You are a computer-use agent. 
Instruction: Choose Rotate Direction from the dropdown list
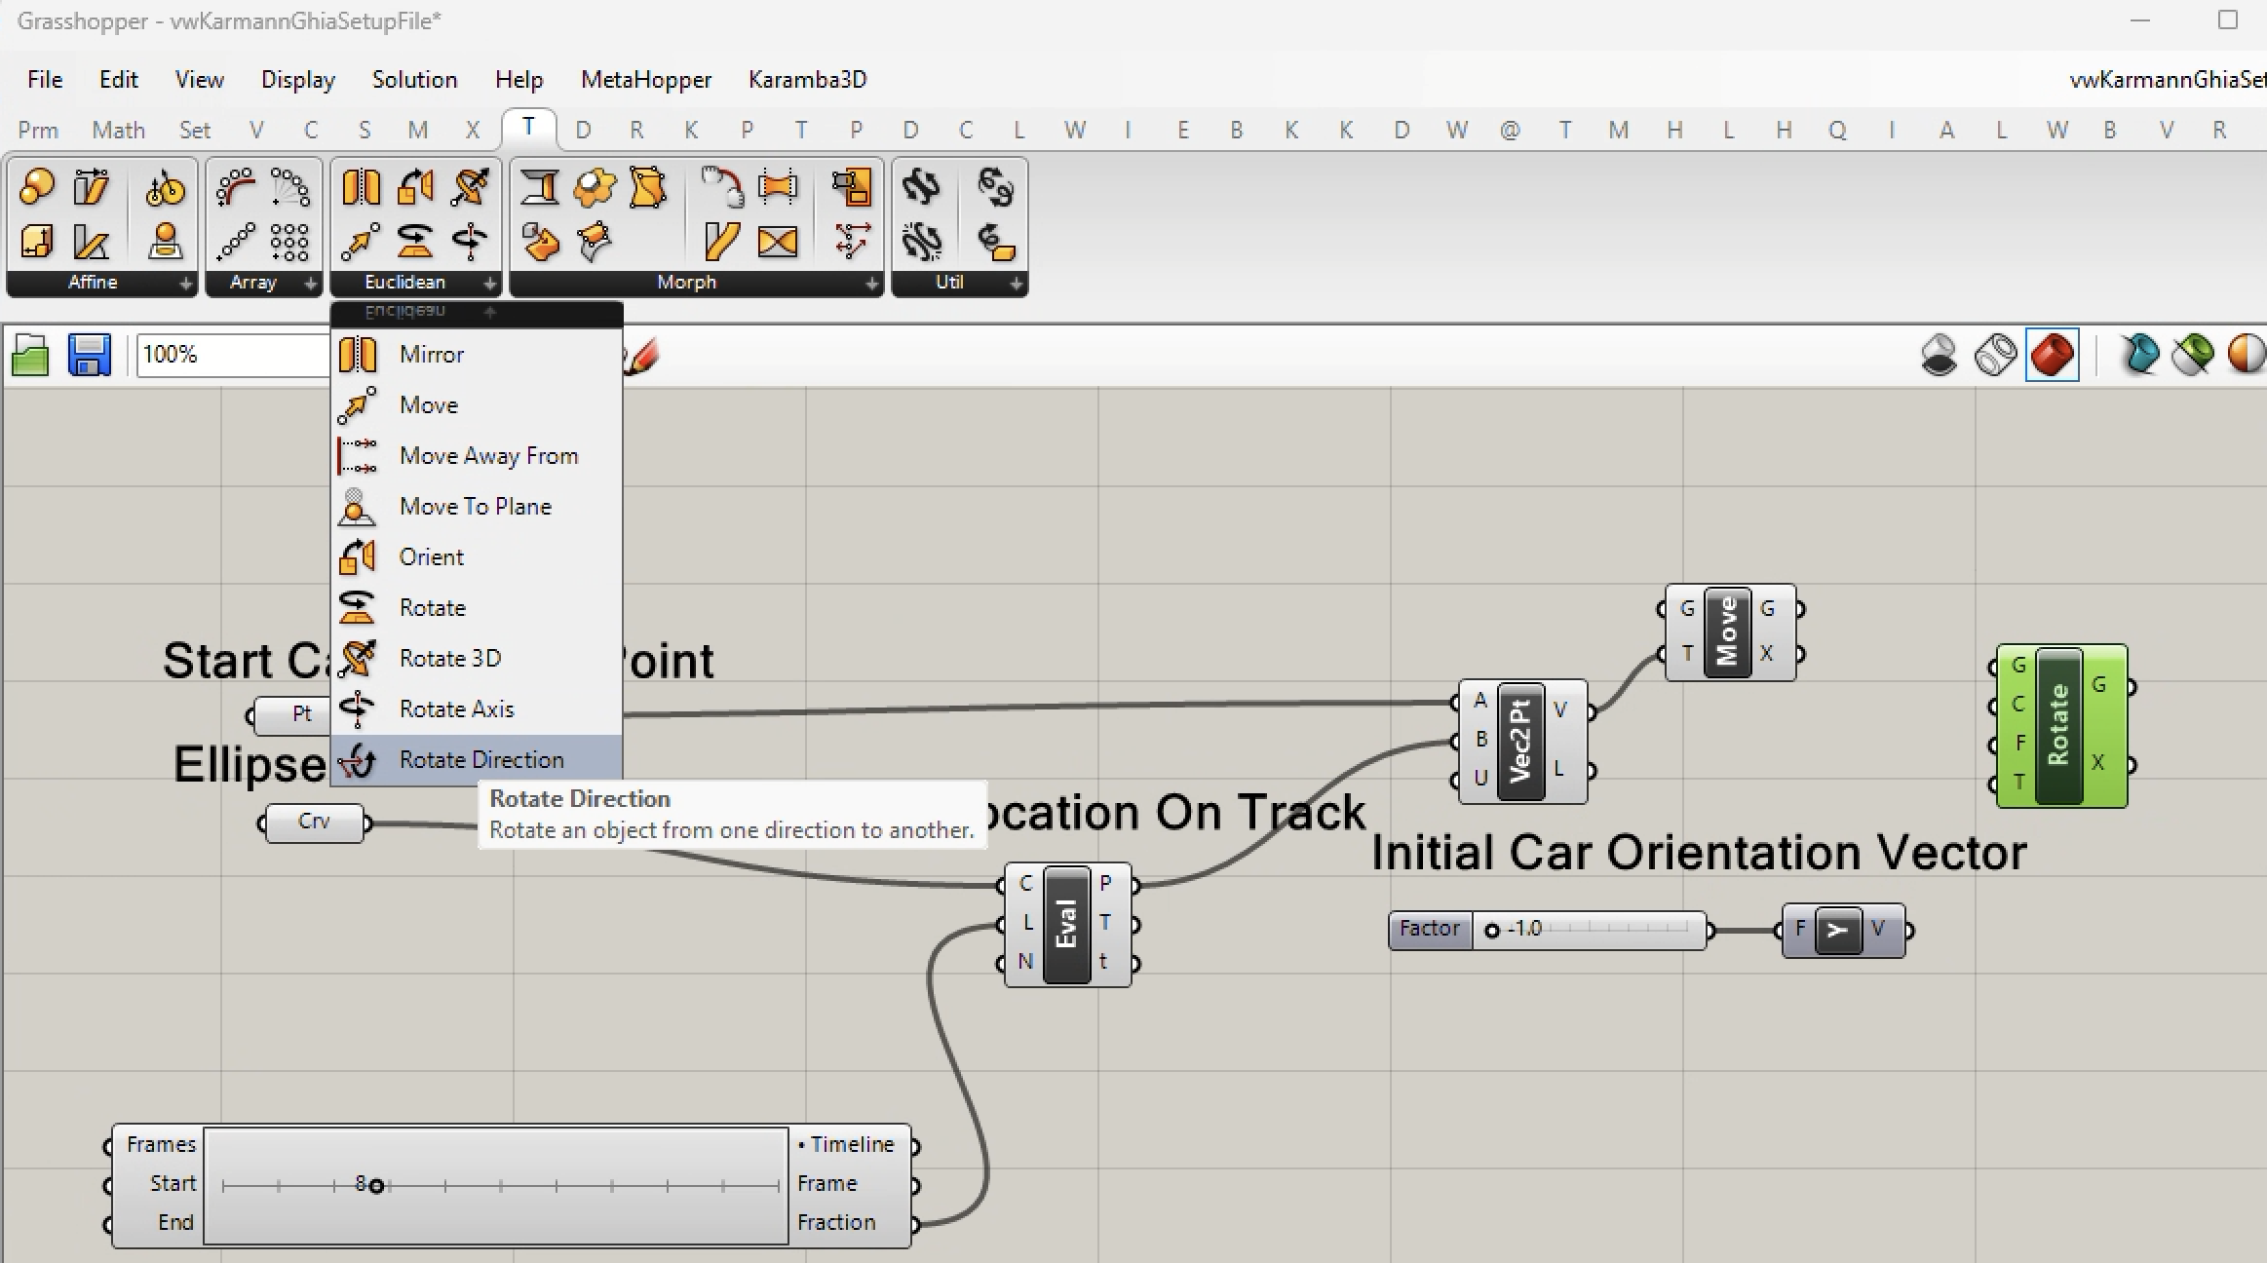(480, 760)
